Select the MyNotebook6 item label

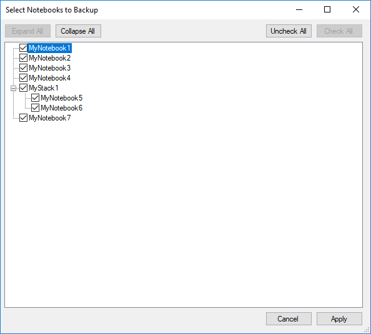(x=61, y=108)
